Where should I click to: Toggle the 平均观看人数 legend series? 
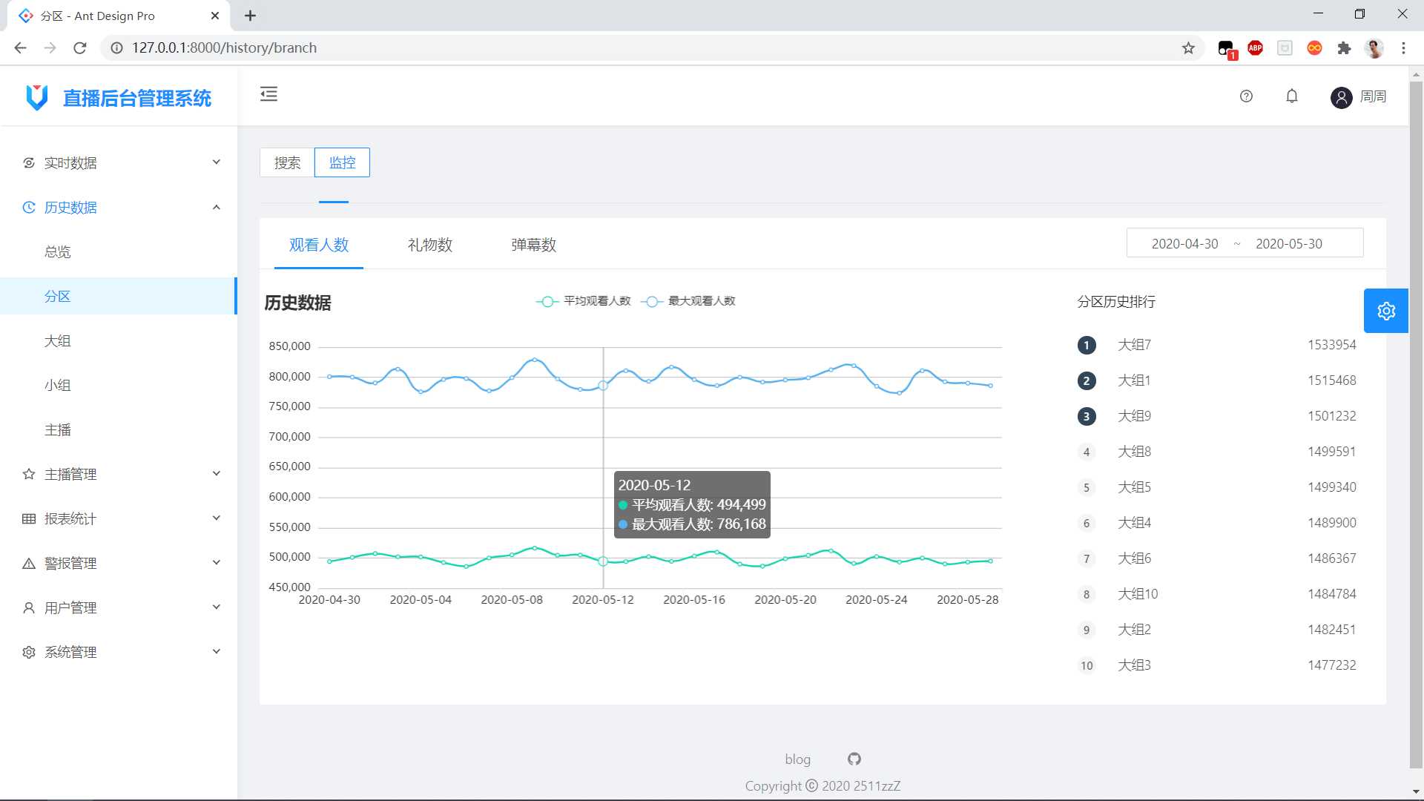click(x=583, y=301)
